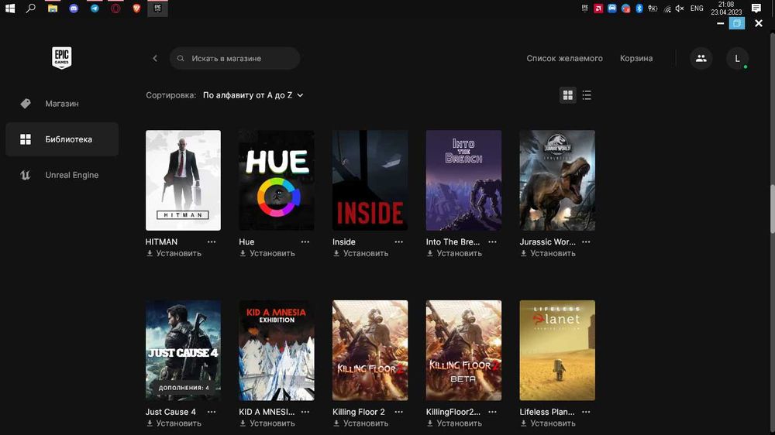
Task: Click the store search field
Action: point(235,58)
